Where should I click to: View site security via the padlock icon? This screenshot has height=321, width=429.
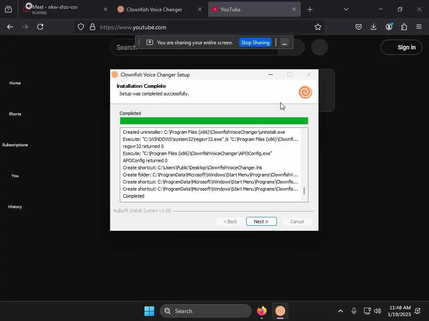[x=93, y=27]
